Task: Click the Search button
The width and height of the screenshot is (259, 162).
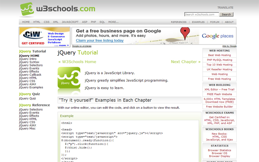Action: [226, 14]
